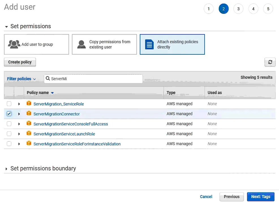Uncheck the ServerMigrationConnector policy checkbox
The image size is (279, 202).
(x=9, y=114)
